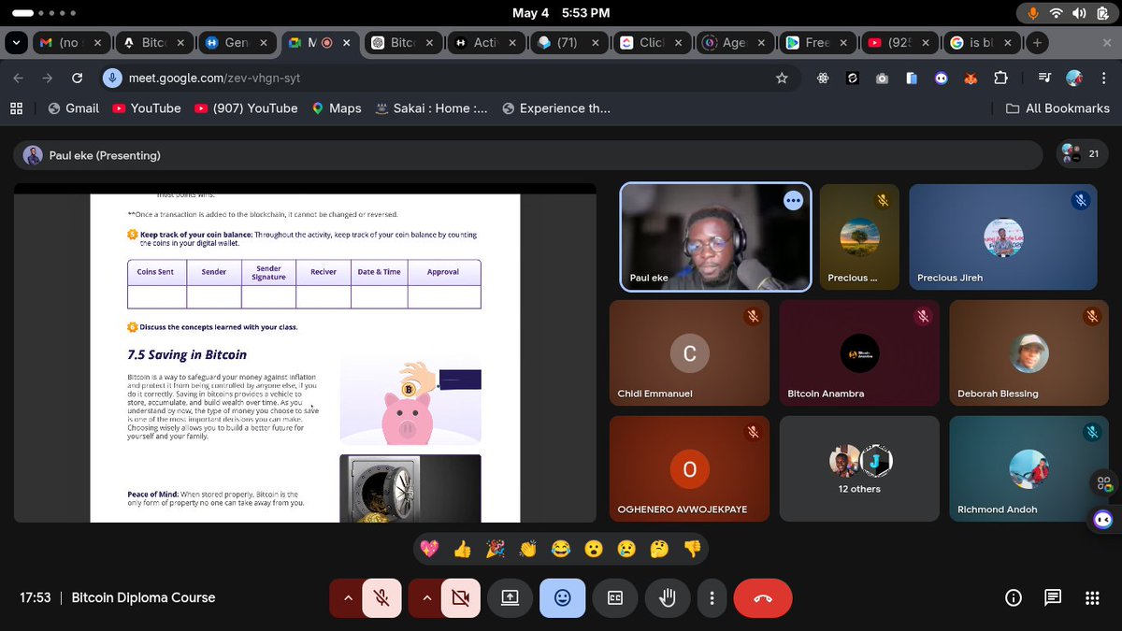Send the crying face reaction
Image resolution: width=1122 pixels, height=631 pixels.
[626, 549]
